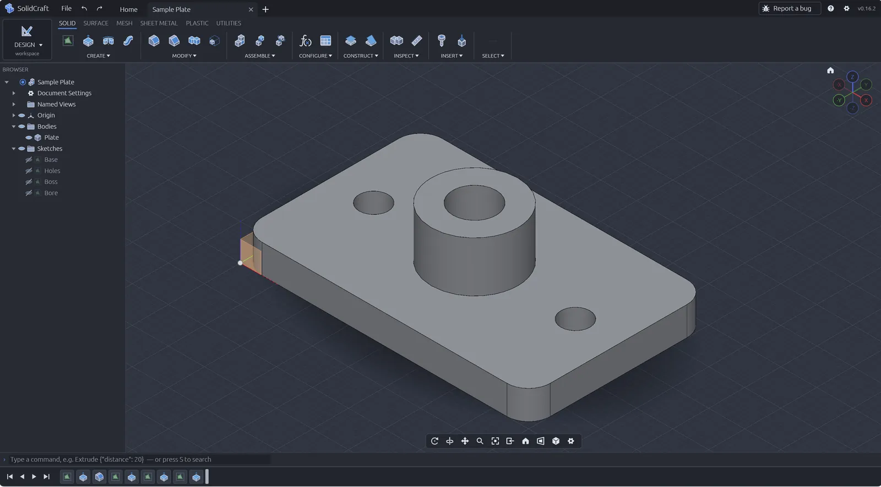
Task: Go to the Home tab
Action: [128, 9]
